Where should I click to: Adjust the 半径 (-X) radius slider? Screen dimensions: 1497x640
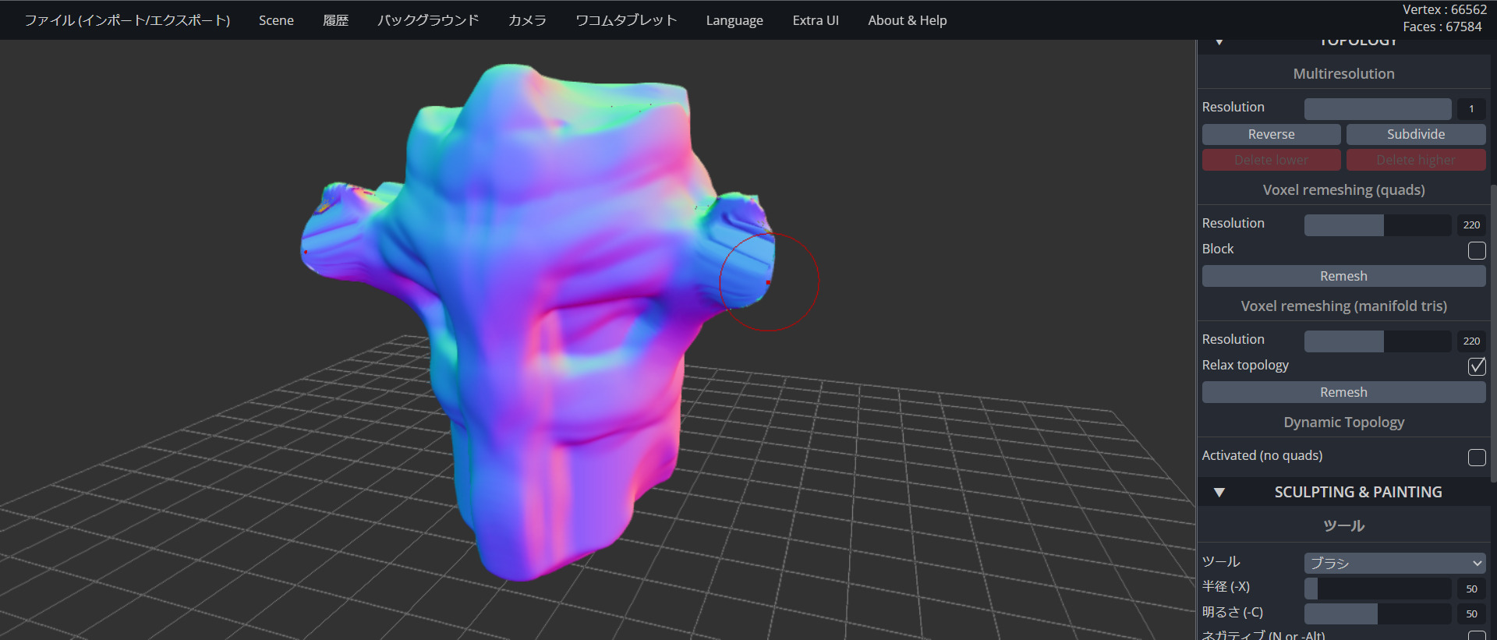click(1378, 589)
